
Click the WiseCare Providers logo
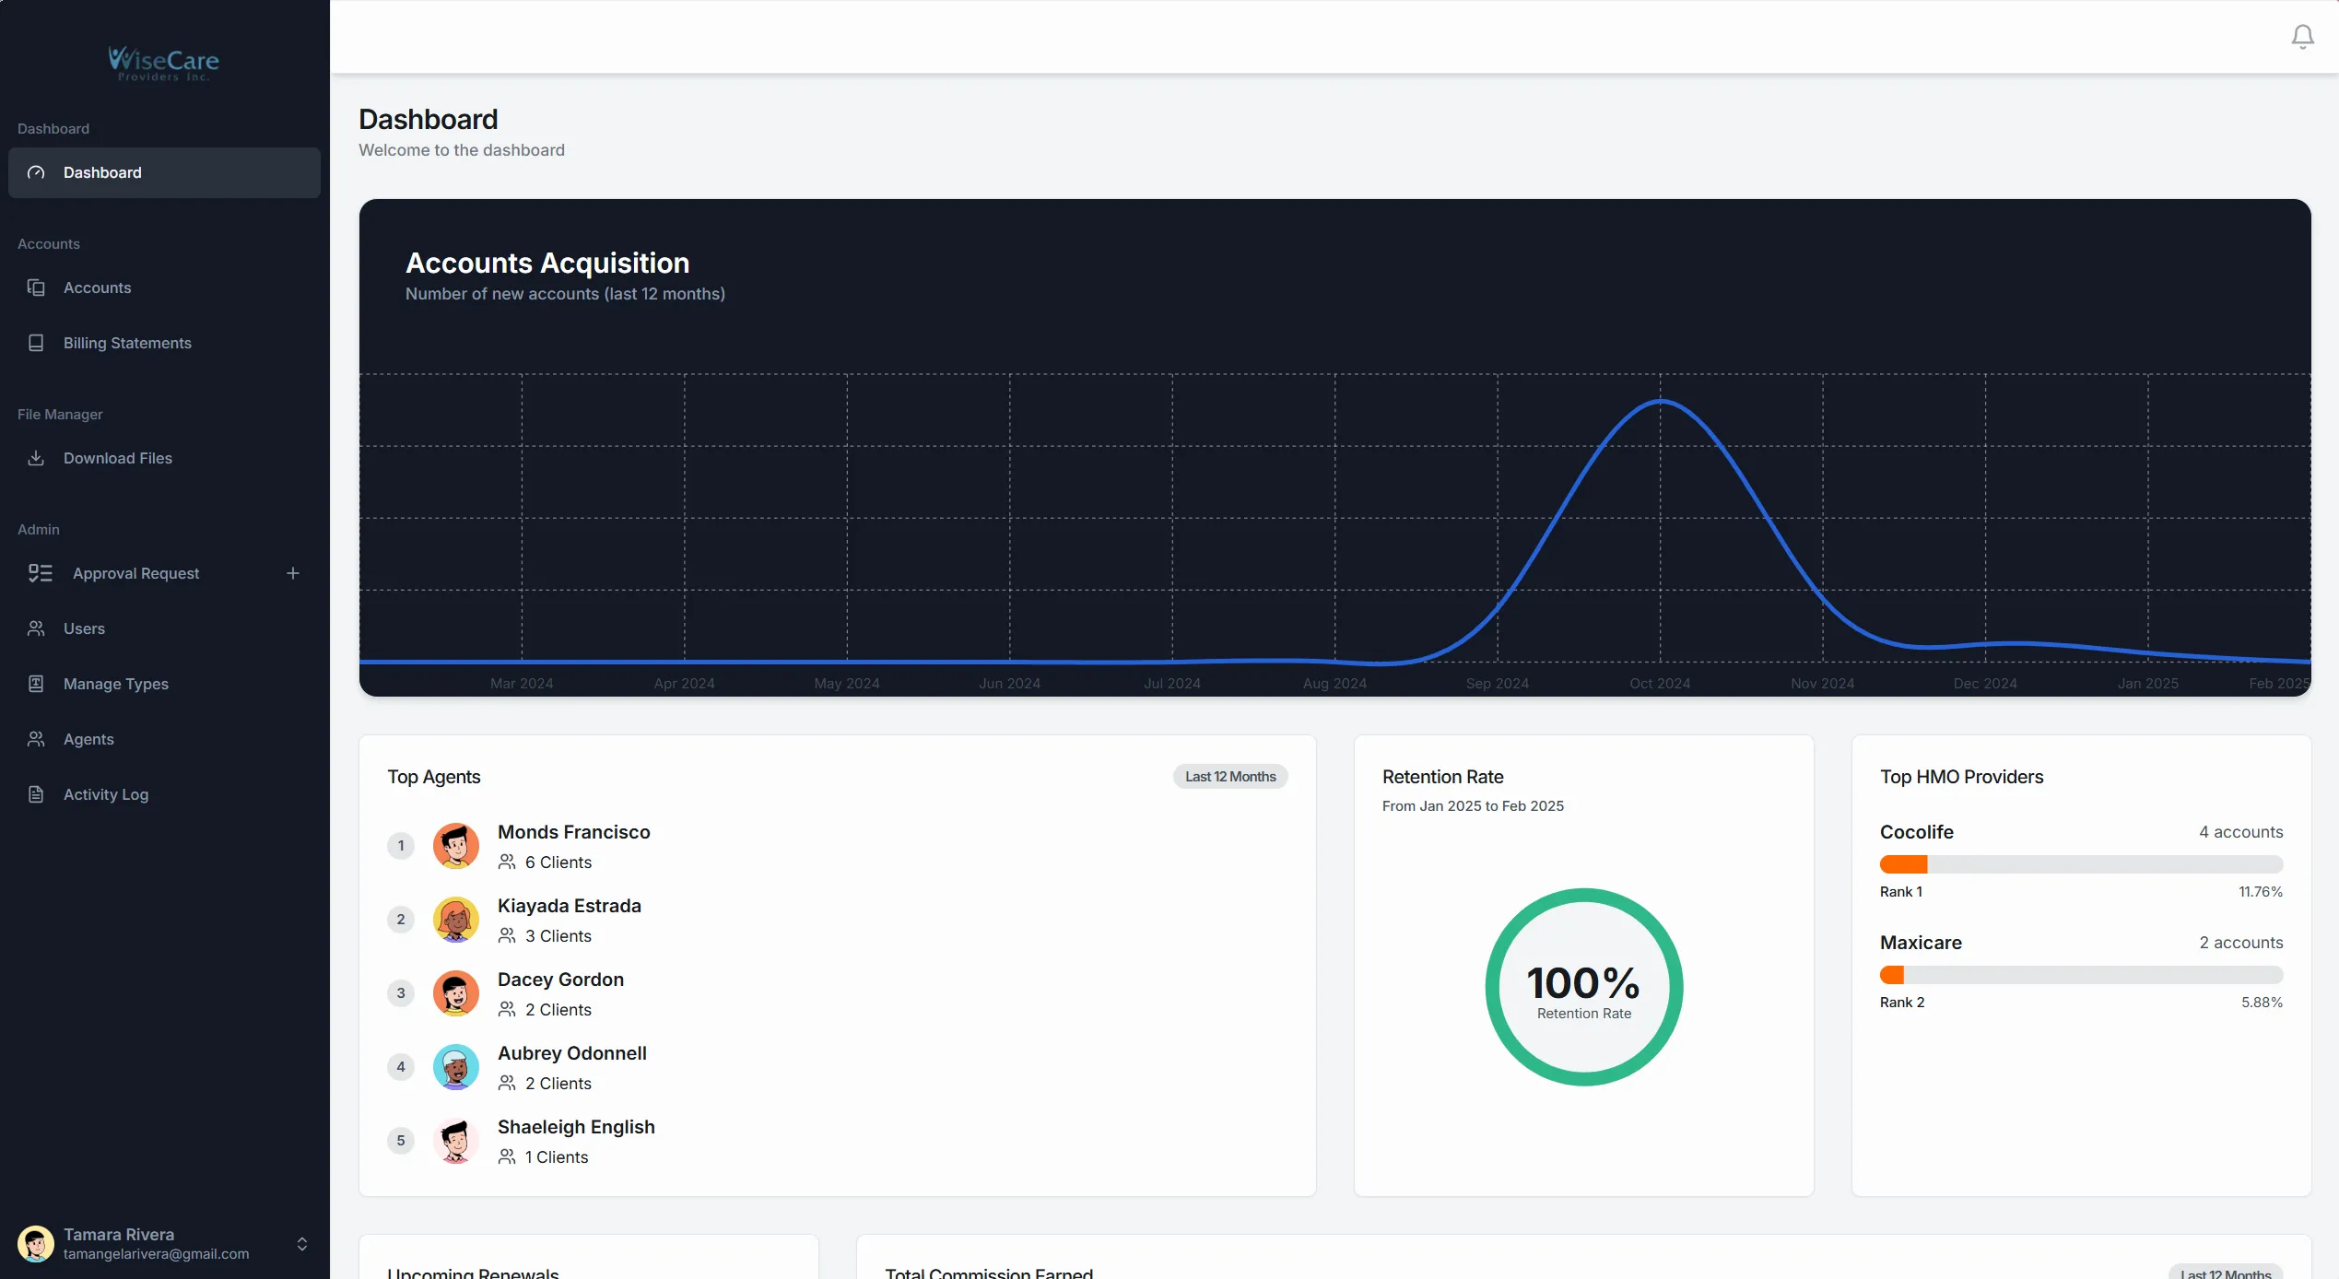163,64
